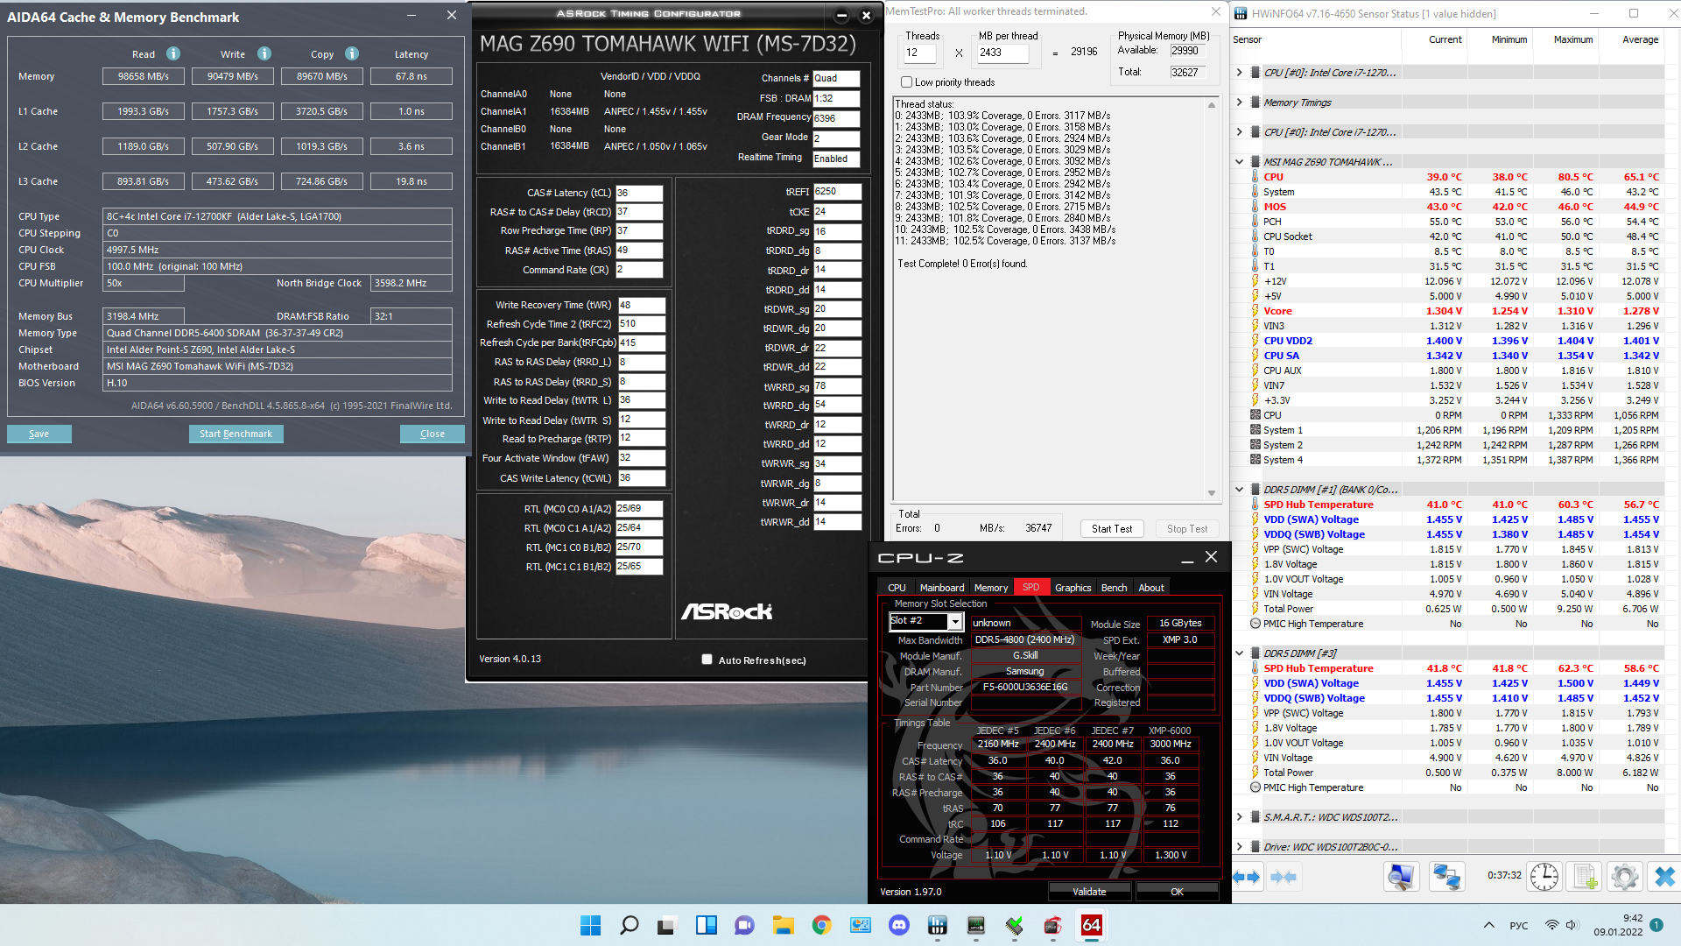1681x946 pixels.
Task: Click the MB per thread input field
Action: [1002, 53]
